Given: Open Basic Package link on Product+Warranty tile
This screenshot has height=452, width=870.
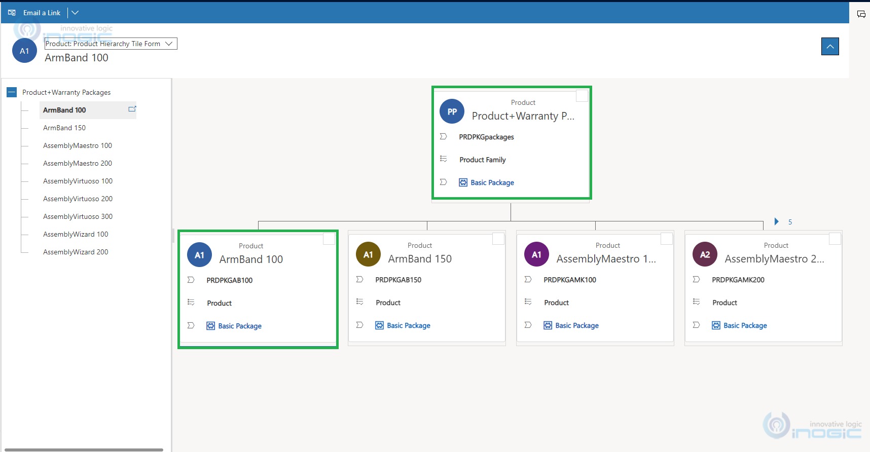Looking at the screenshot, I should 492,182.
